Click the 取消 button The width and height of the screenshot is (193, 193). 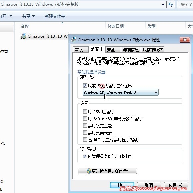149,185
